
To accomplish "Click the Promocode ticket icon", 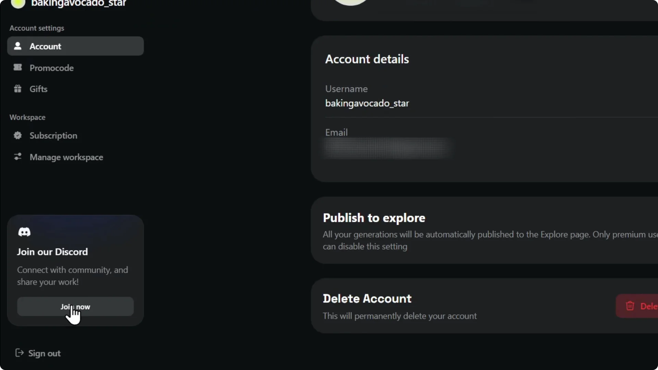I will pos(17,67).
